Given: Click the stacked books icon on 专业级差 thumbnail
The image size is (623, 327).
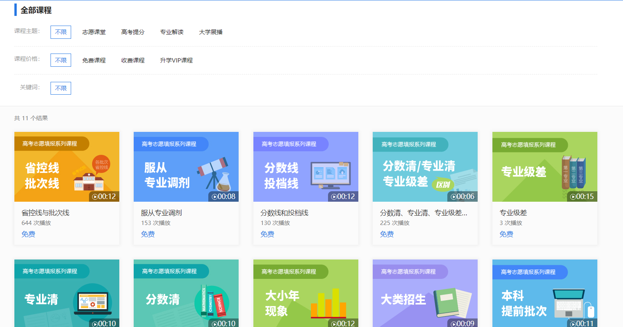Looking at the screenshot, I should tap(573, 172).
